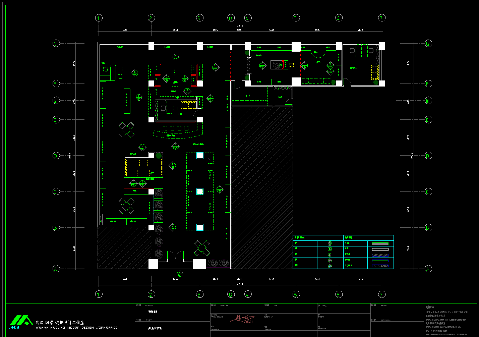
Task: Select the solid gray legend swatch
Action: pyautogui.click(x=380, y=244)
